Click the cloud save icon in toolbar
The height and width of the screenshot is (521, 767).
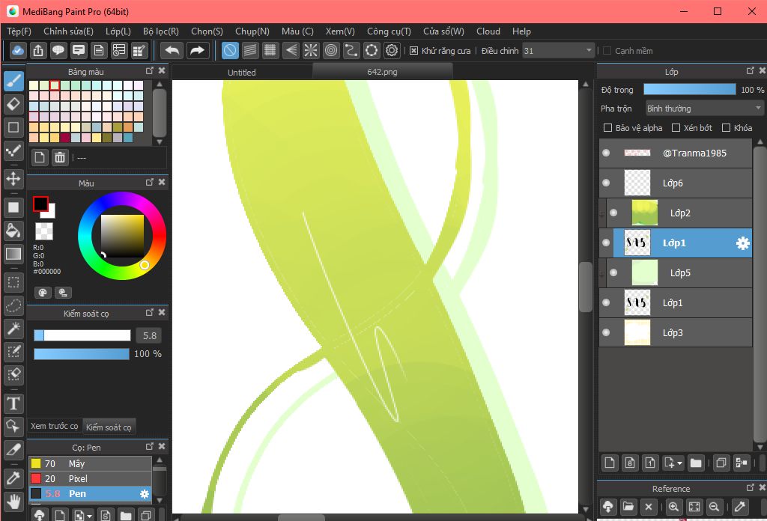coord(18,50)
